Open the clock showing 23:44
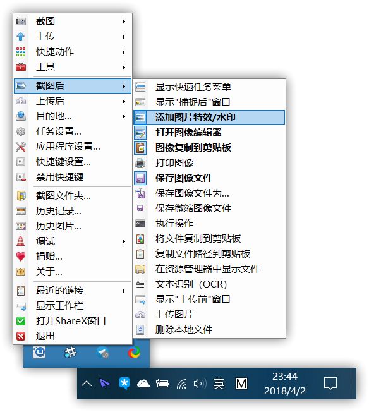 285,384
